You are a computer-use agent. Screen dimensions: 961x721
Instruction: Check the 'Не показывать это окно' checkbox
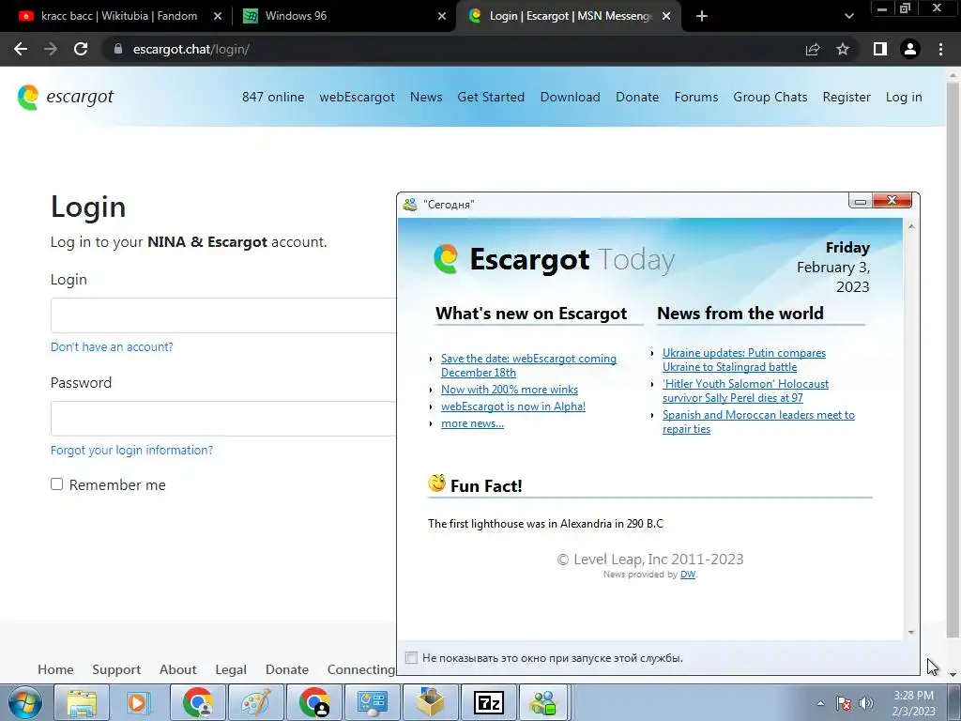pyautogui.click(x=411, y=658)
